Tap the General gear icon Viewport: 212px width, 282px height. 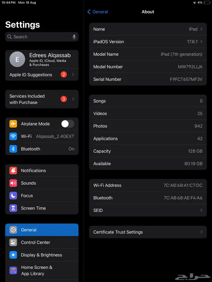[13, 230]
